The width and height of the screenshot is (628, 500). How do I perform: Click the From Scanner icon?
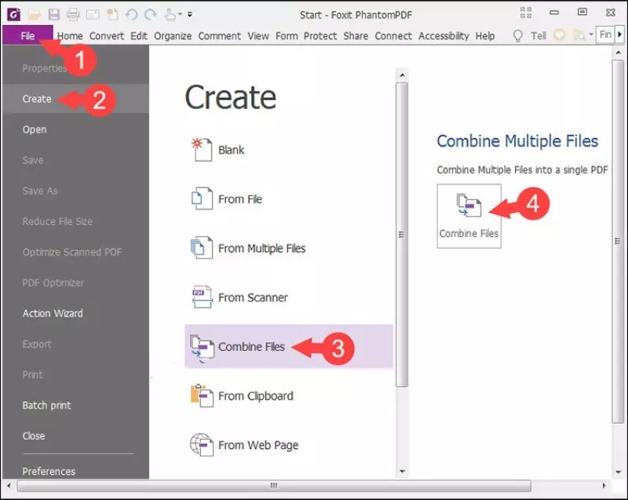(x=202, y=297)
